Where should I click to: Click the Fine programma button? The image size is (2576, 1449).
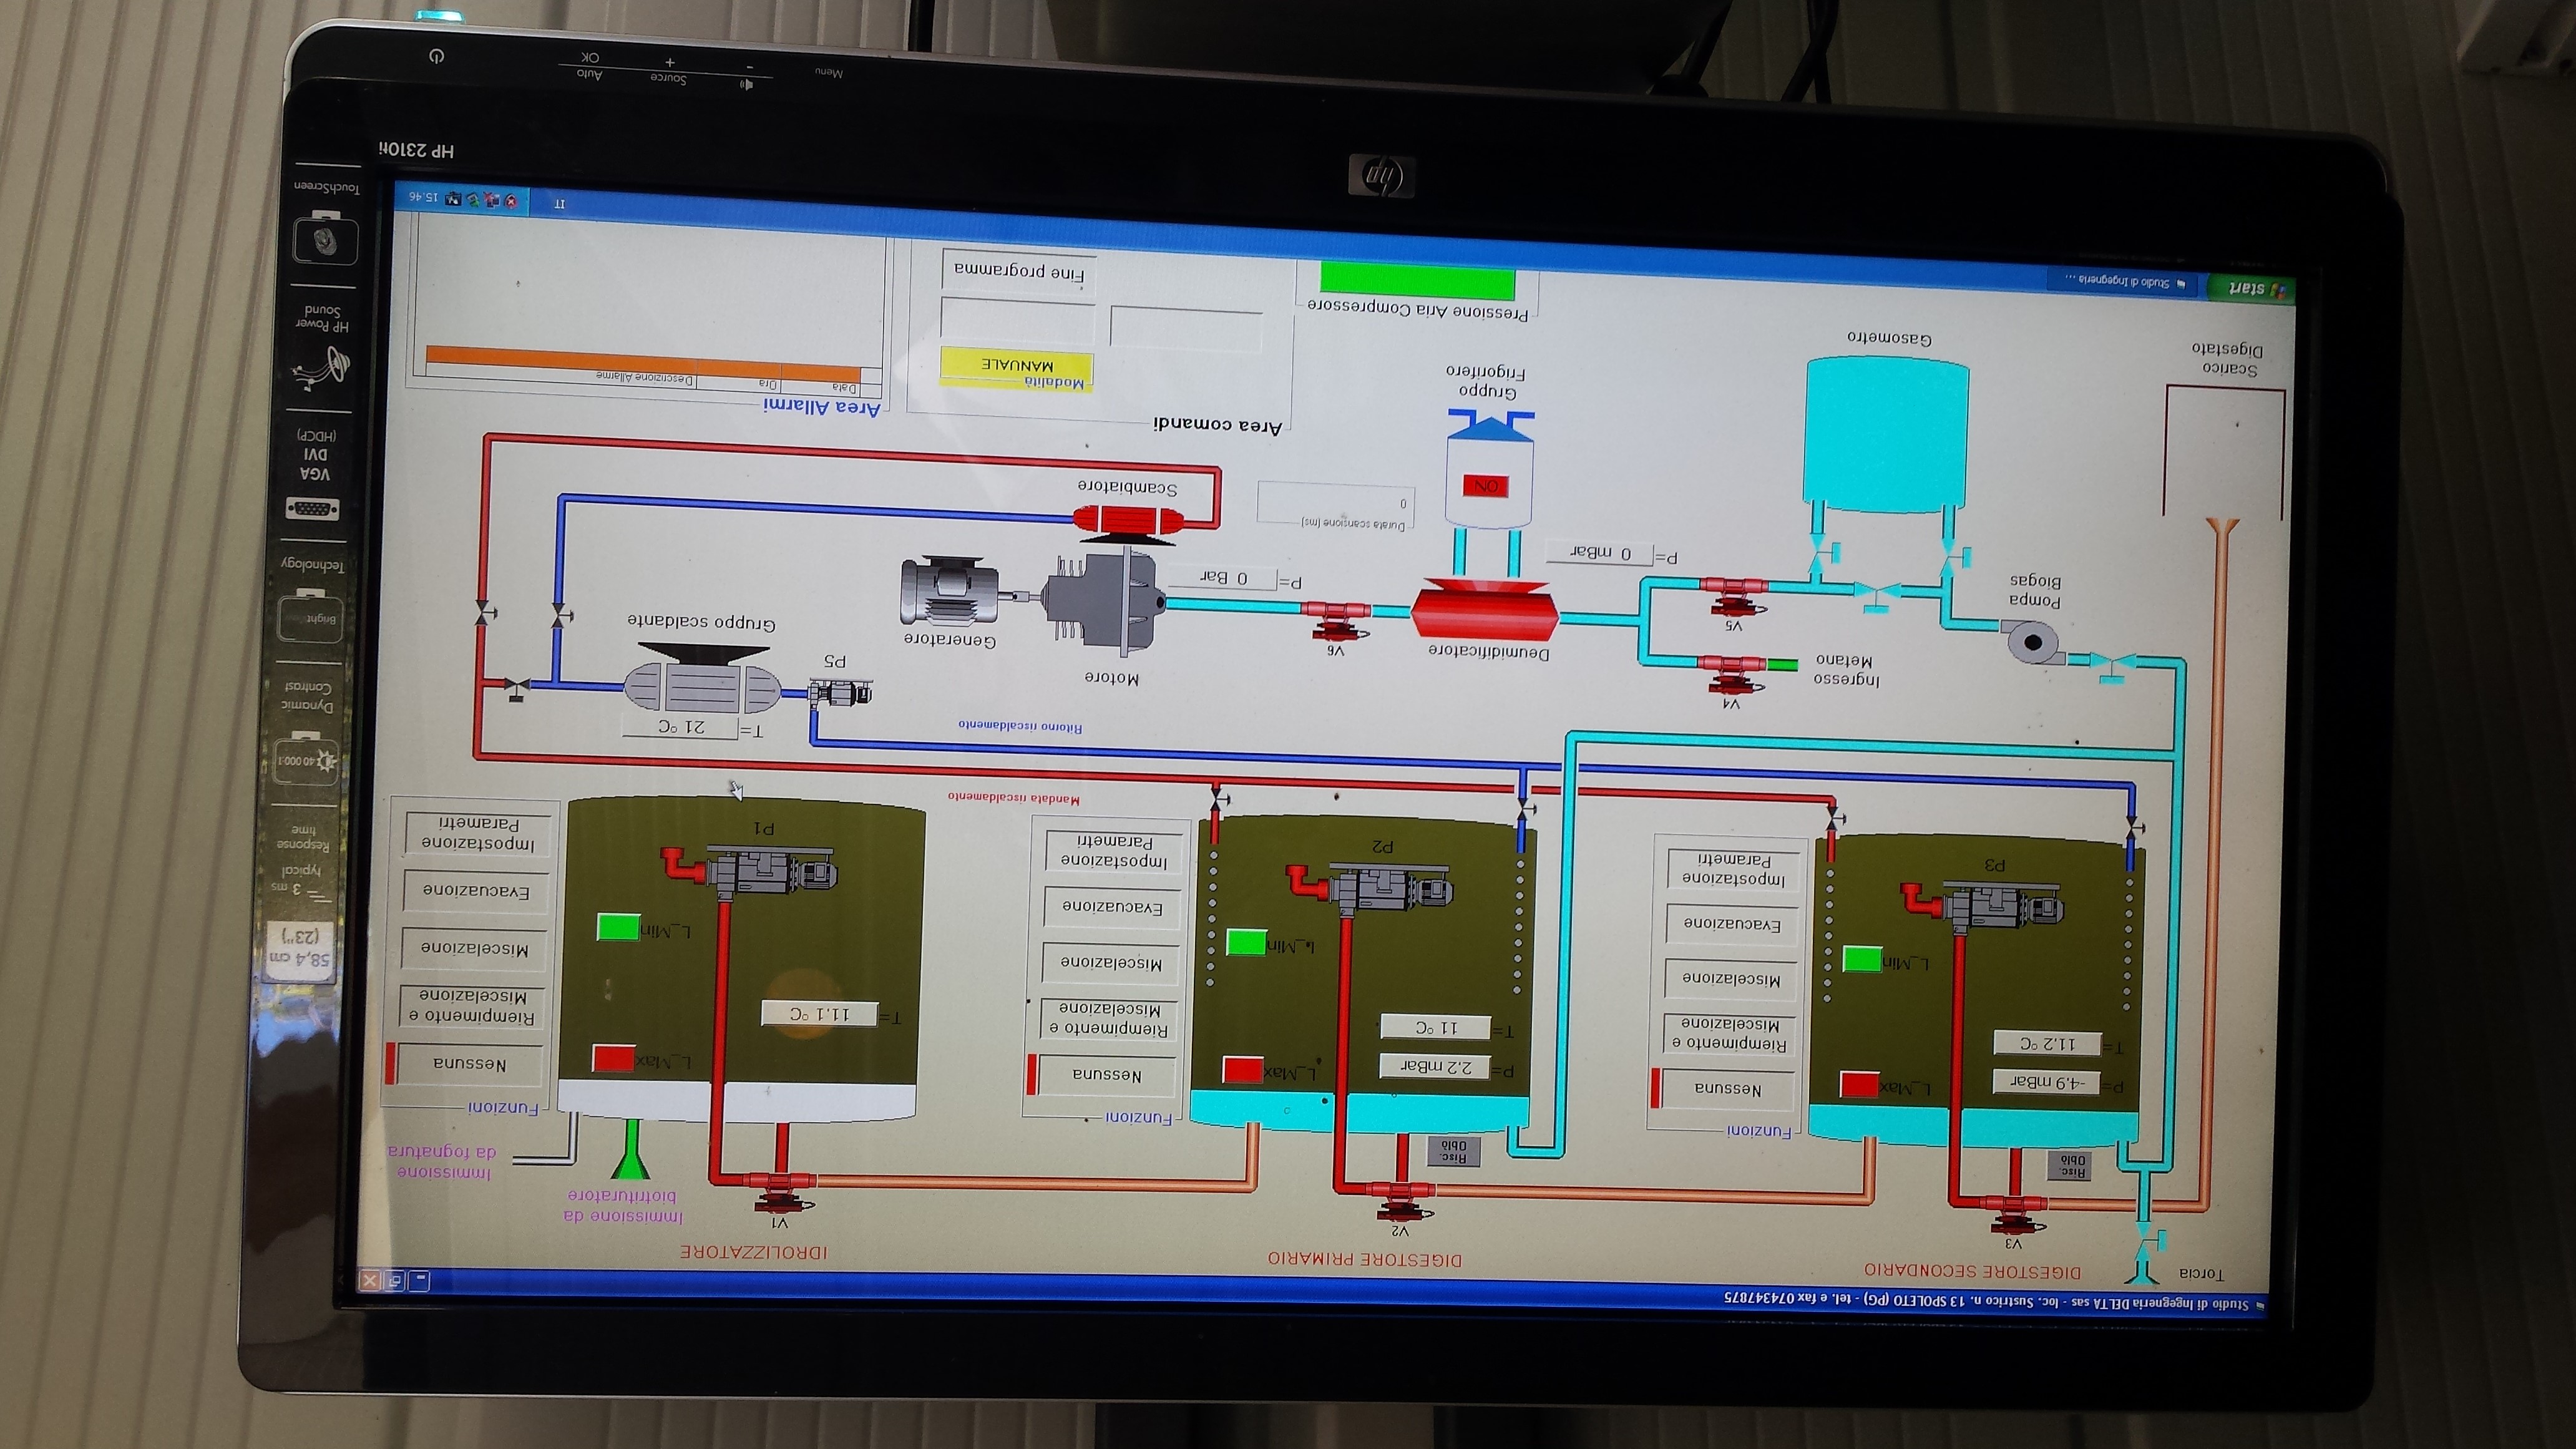pos(1018,271)
